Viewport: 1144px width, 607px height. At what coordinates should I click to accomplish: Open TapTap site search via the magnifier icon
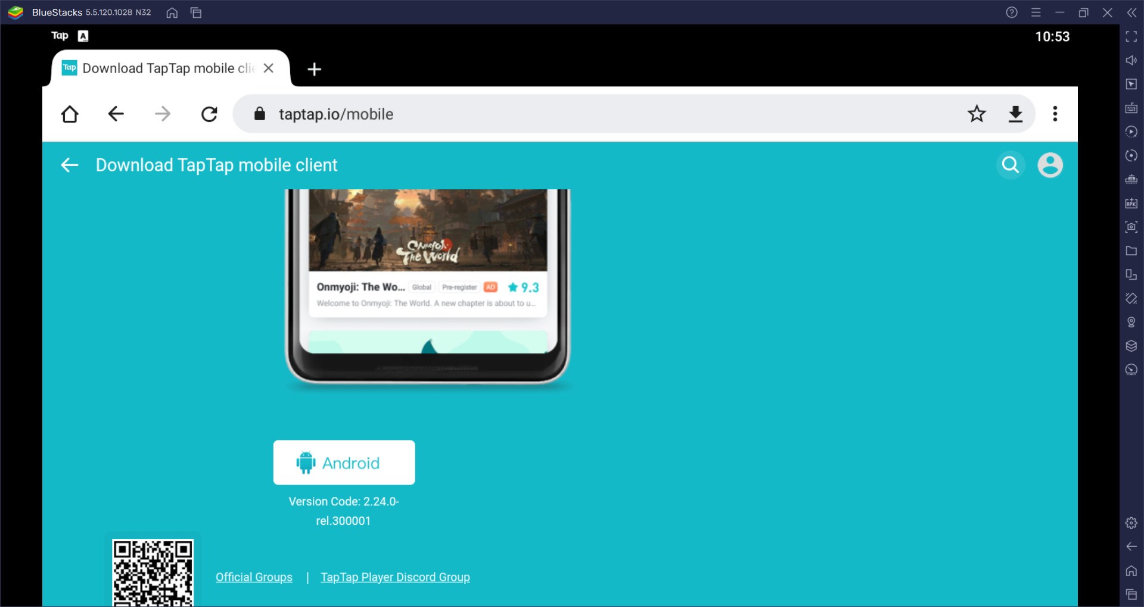(1011, 165)
